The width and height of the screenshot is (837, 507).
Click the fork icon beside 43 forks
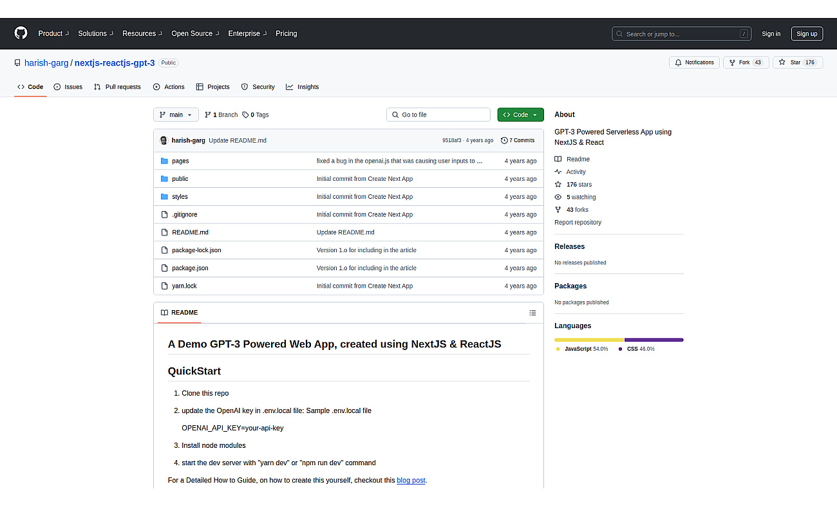(x=558, y=210)
